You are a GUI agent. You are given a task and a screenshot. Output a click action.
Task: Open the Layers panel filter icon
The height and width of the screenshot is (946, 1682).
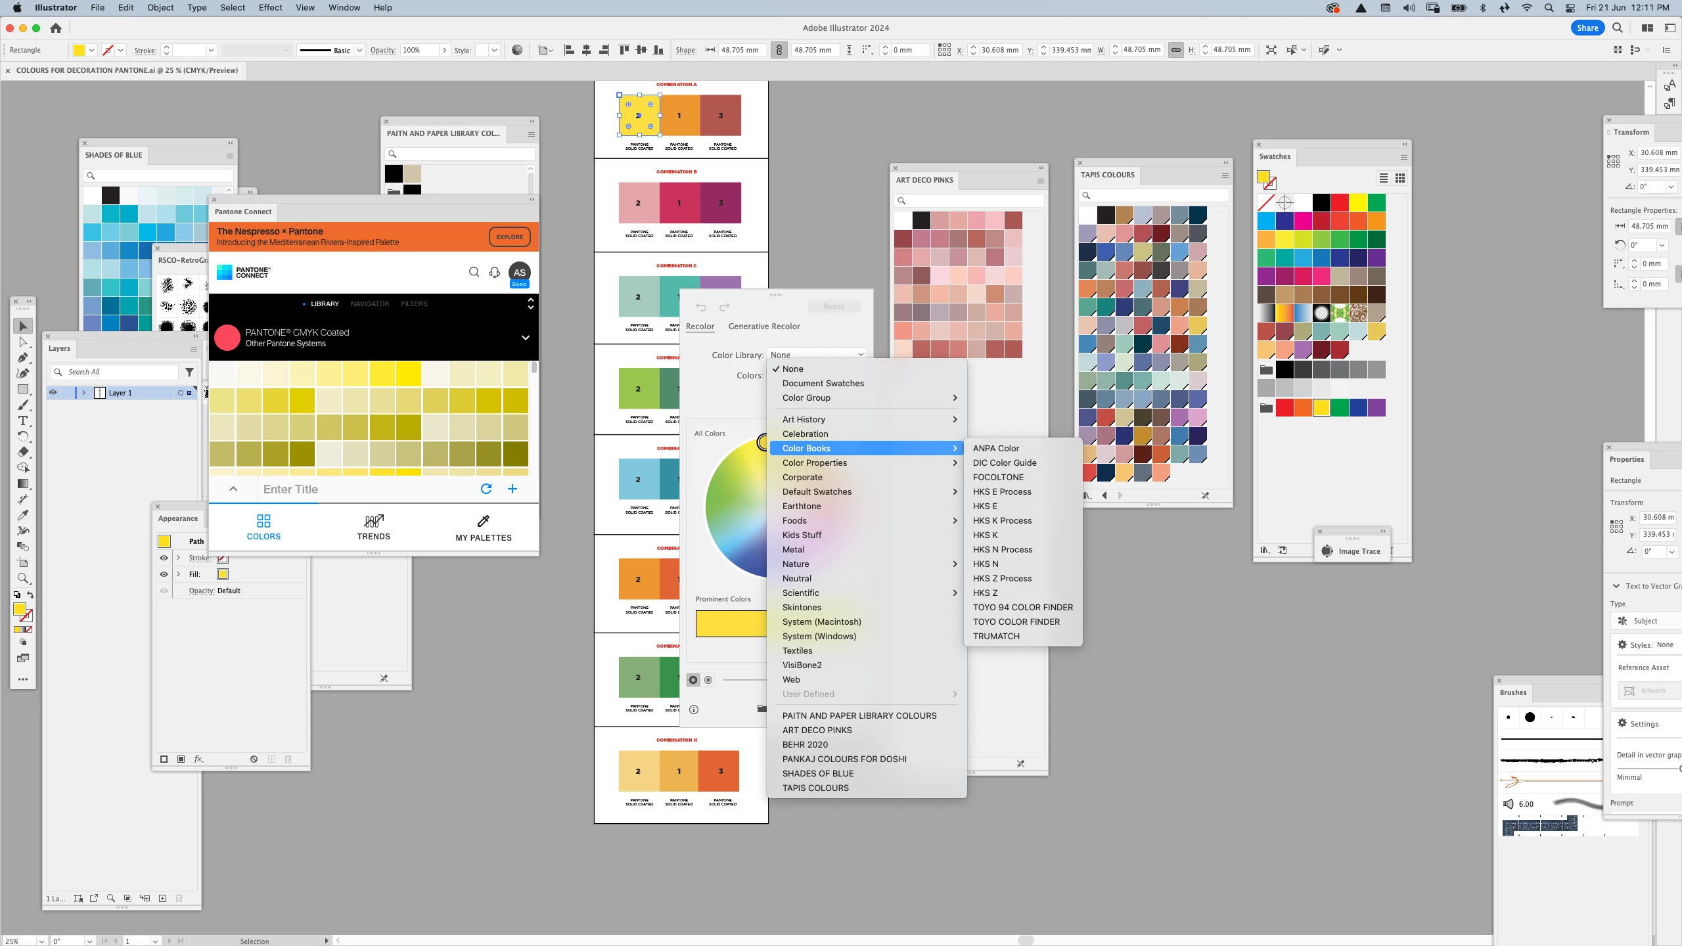click(189, 372)
